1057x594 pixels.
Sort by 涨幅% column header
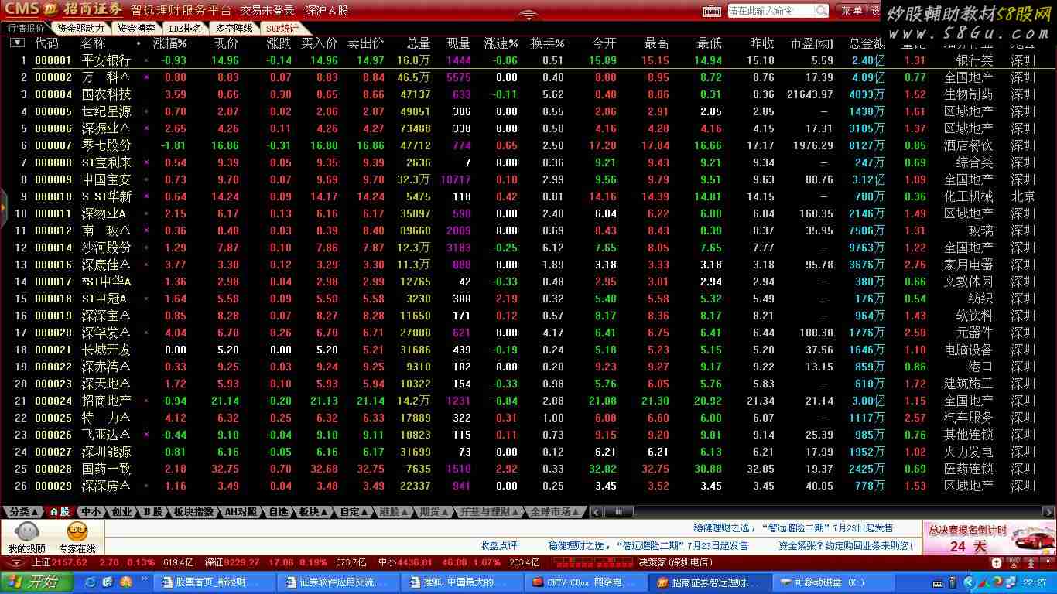(170, 43)
